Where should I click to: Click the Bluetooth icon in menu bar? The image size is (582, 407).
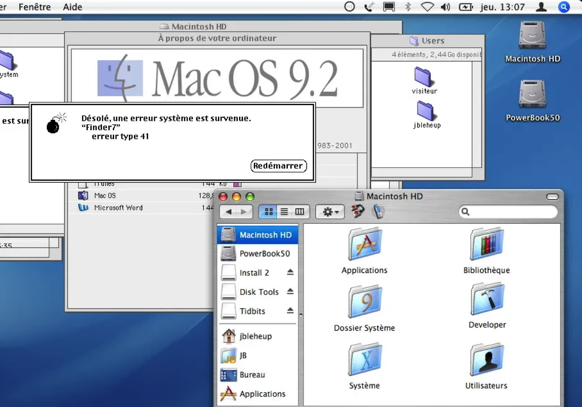pos(408,7)
